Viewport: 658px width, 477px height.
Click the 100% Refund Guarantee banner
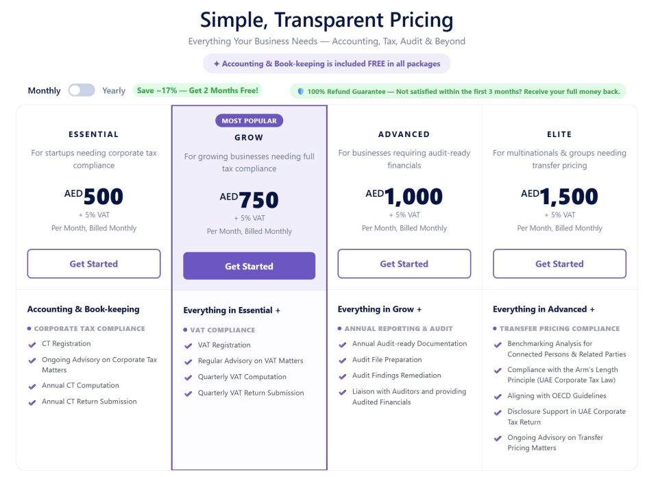[x=463, y=91]
